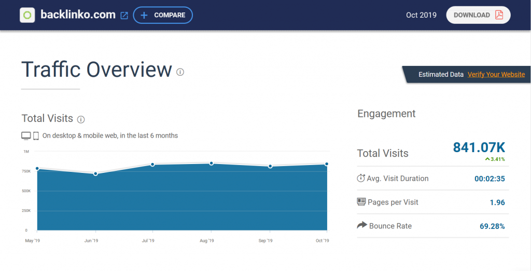Viewport: 531px width, 271px height.
Task: Click the Pages per Visit label
Action: pyautogui.click(x=393, y=202)
